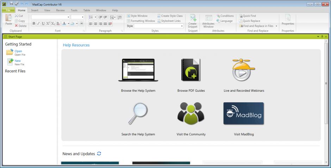The height and width of the screenshot is (168, 331).
Task: Click Quick Find binoculars button
Action: 248,16
